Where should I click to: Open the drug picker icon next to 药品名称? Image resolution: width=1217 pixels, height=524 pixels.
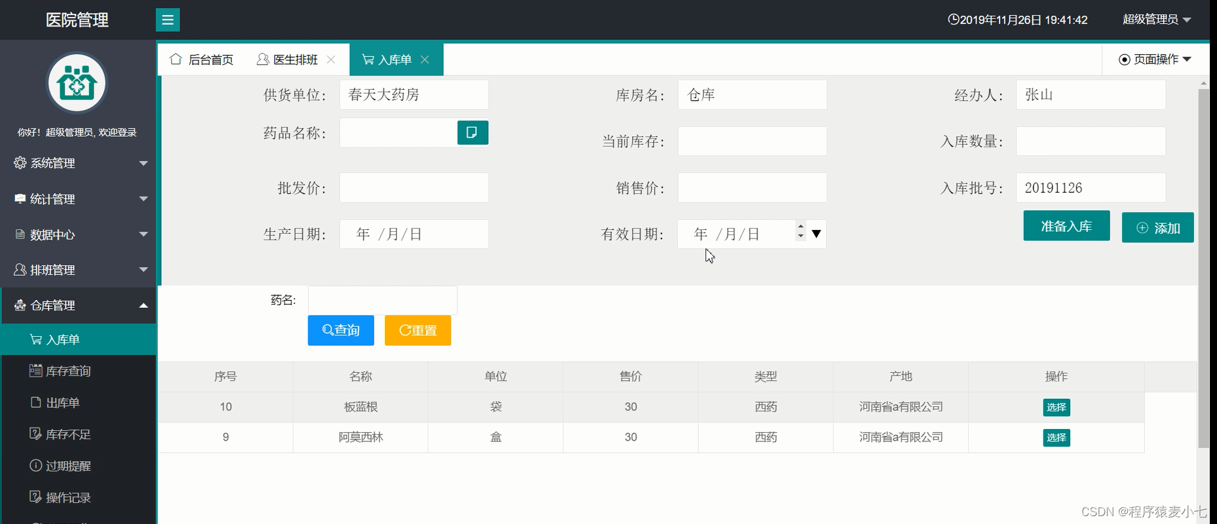[472, 132]
